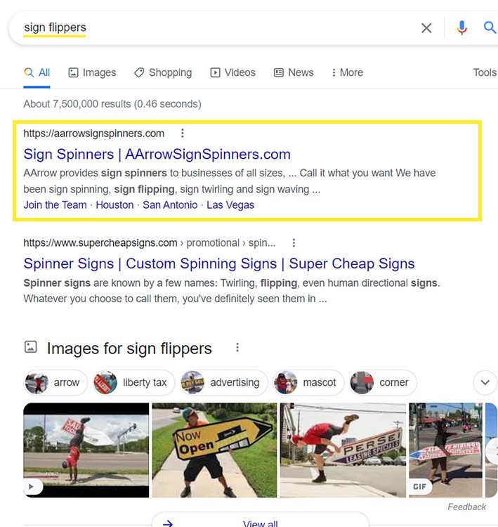498x527 pixels.
Task: Open the More search categories menu
Action: click(347, 72)
